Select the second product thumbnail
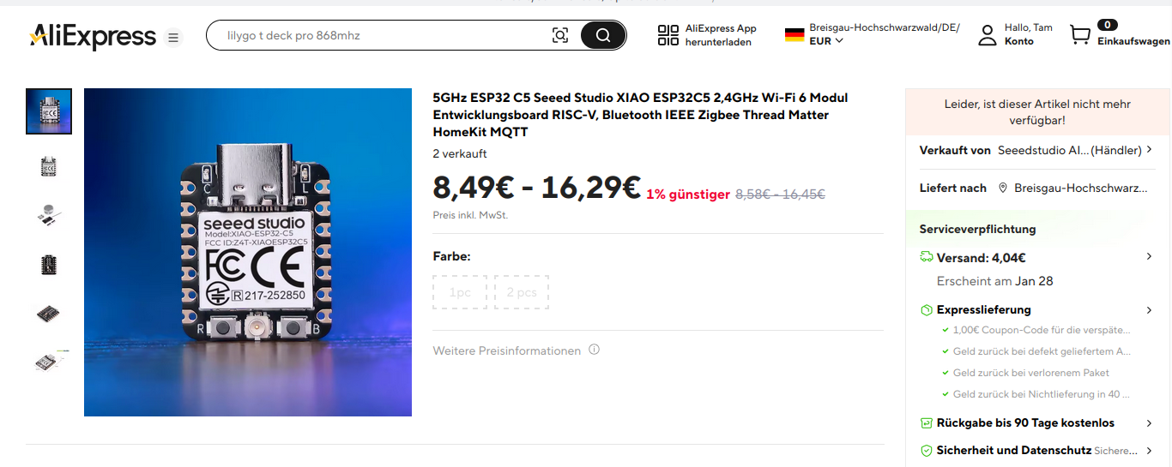The width and height of the screenshot is (1172, 467). pos(49,165)
